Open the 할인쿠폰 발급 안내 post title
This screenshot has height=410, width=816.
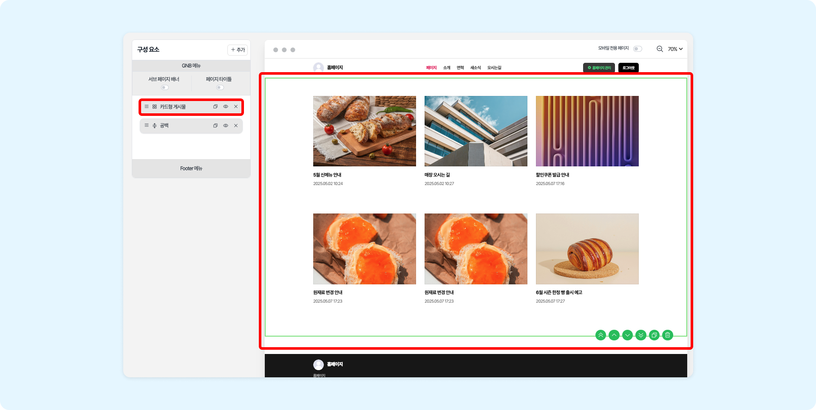pos(552,175)
